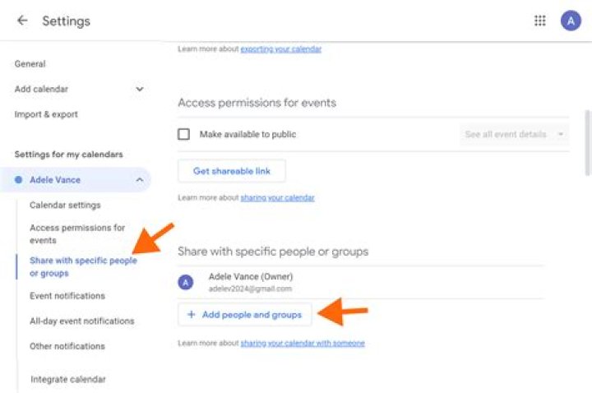Viewport: 592px width, 393px height.
Task: Open the See all event details dropdown
Action: click(514, 134)
